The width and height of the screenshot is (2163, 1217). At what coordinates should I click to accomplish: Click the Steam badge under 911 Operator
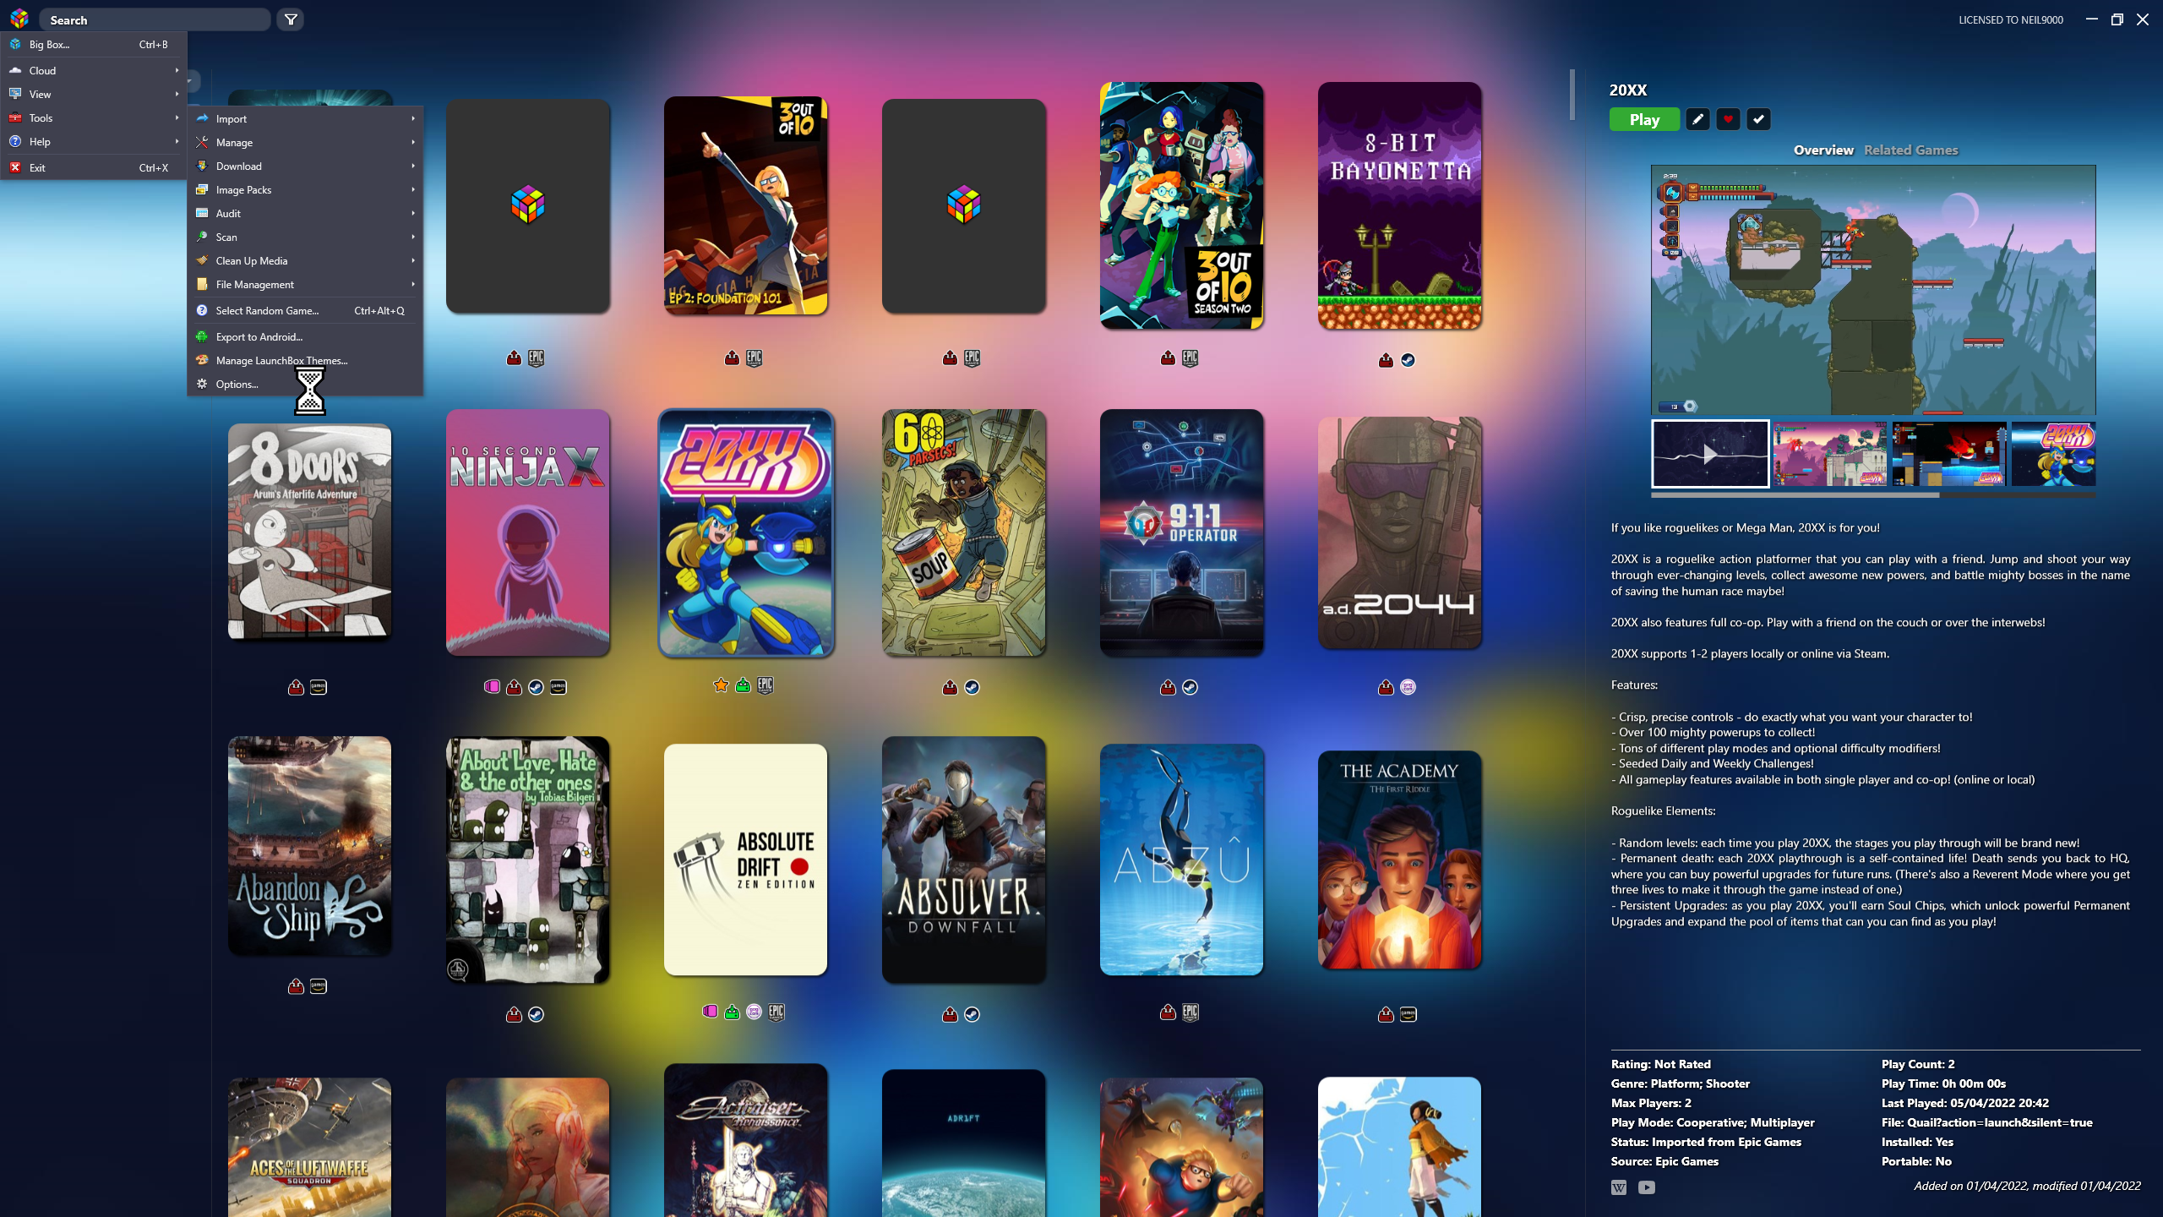pyautogui.click(x=1190, y=687)
